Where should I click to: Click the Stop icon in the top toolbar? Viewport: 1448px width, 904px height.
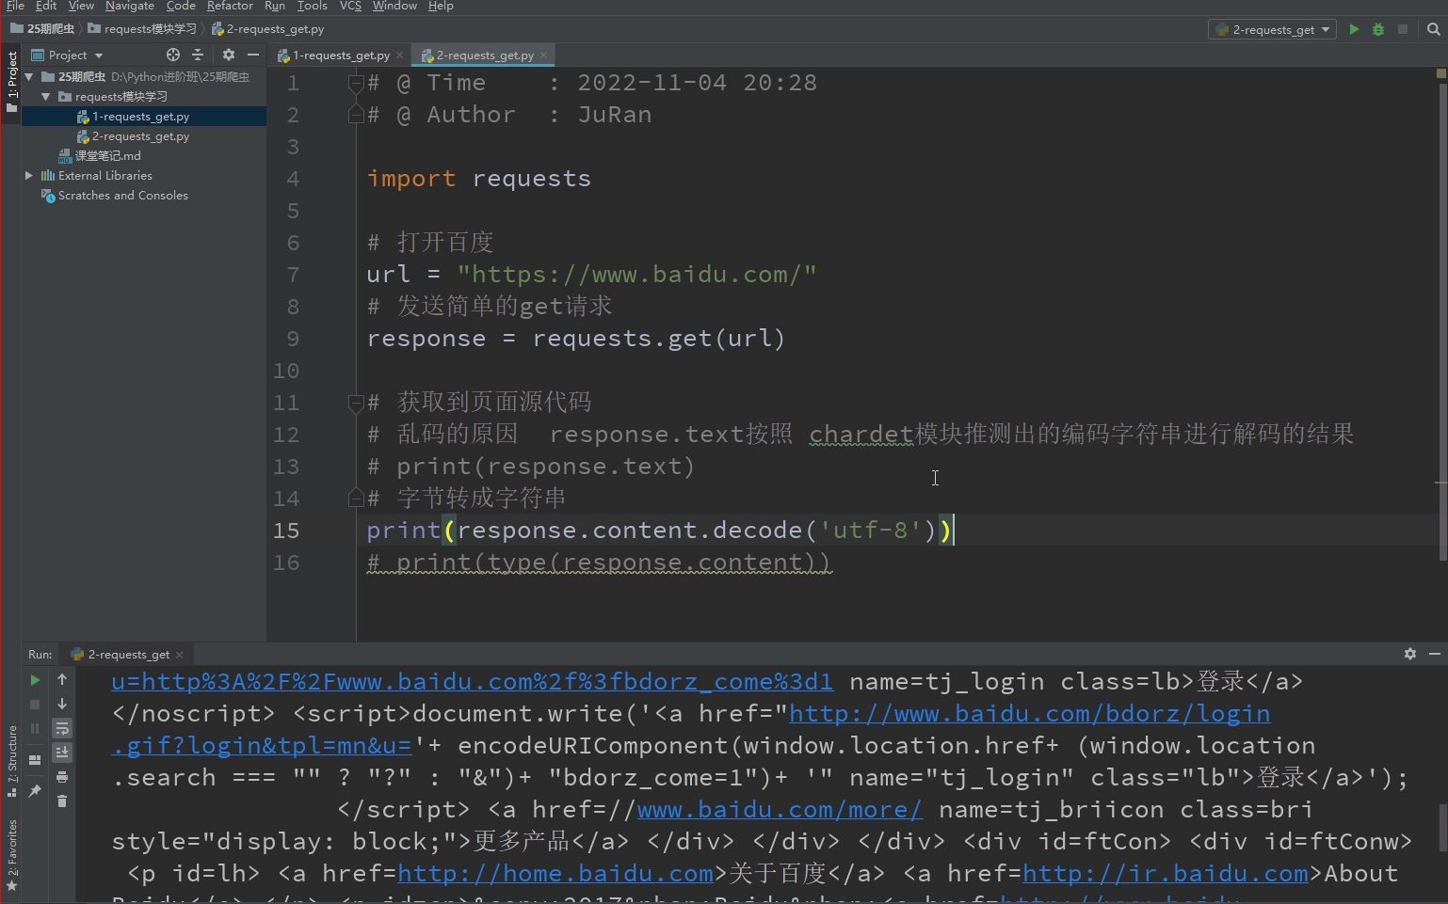point(1403,29)
